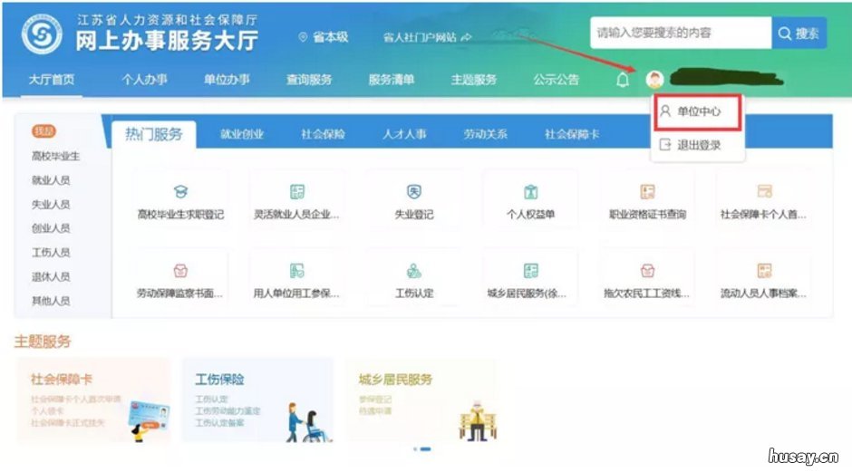Open the 主题服务 nav item
Screen dimensions: 852x472
pos(474,80)
